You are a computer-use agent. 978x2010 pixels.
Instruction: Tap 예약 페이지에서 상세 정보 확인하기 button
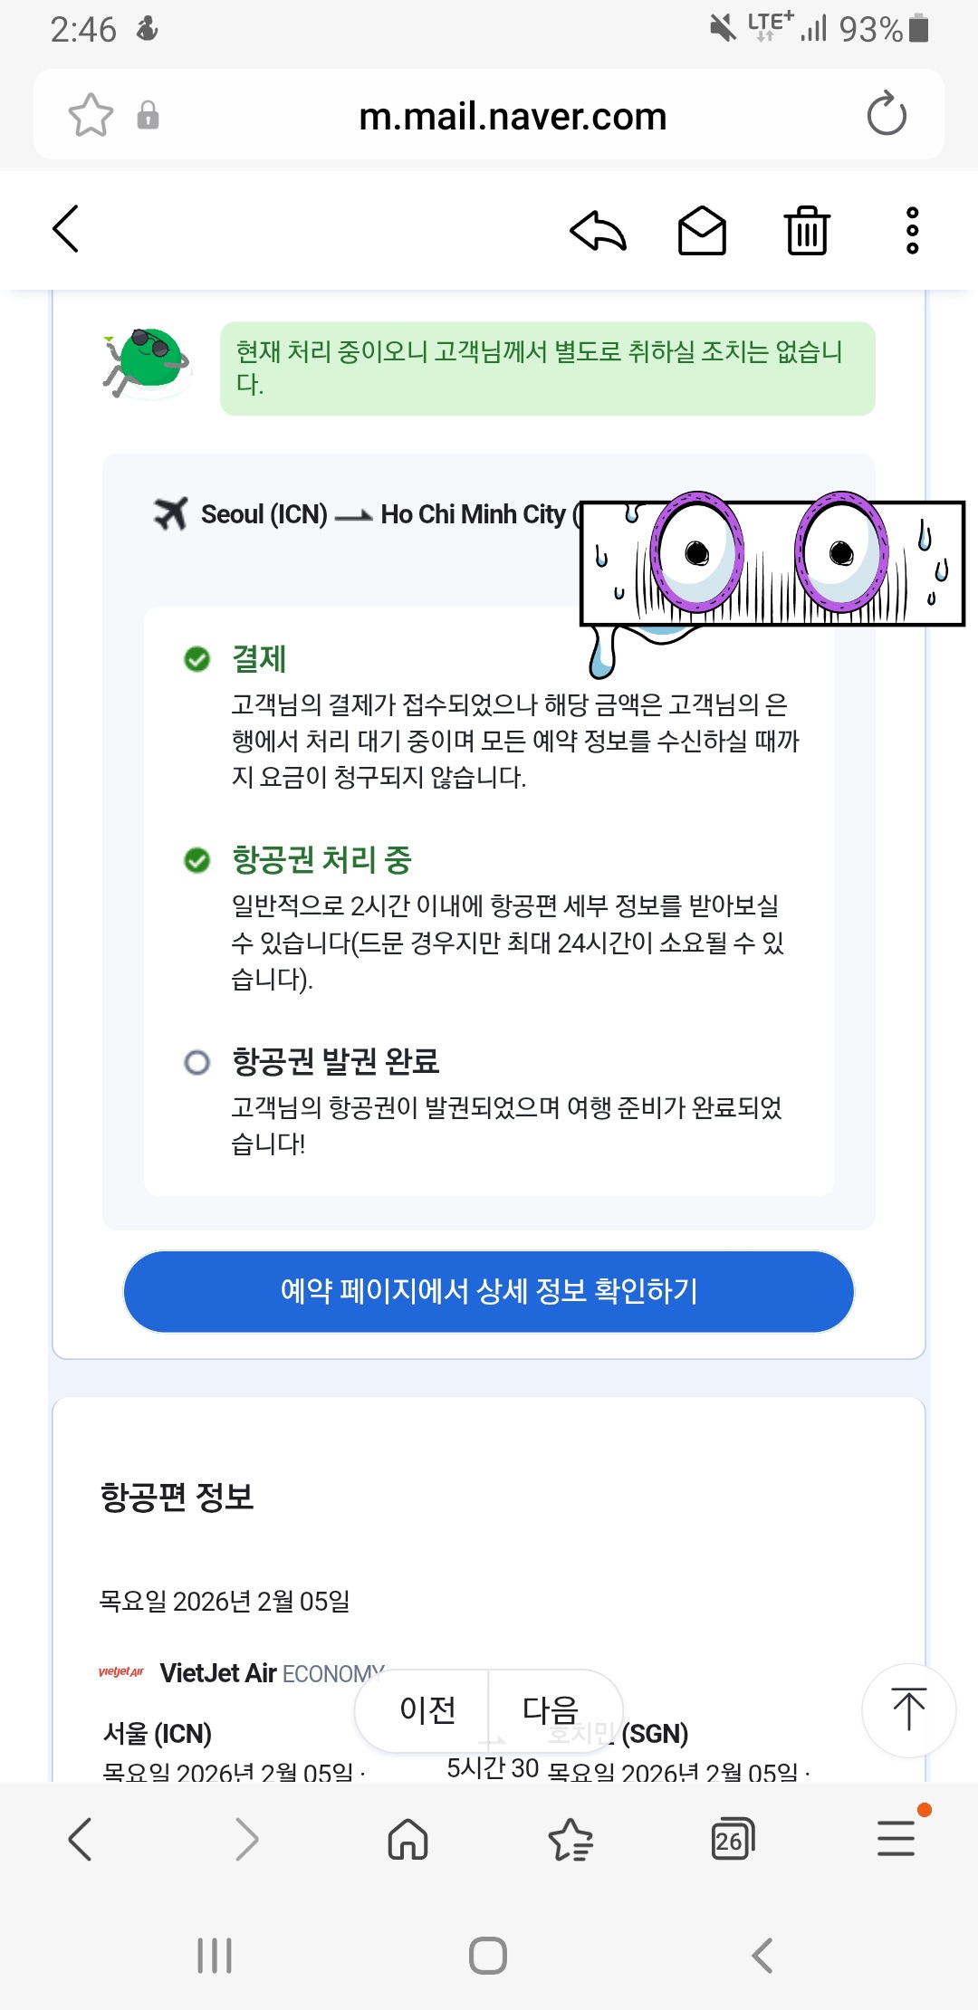click(x=489, y=1291)
